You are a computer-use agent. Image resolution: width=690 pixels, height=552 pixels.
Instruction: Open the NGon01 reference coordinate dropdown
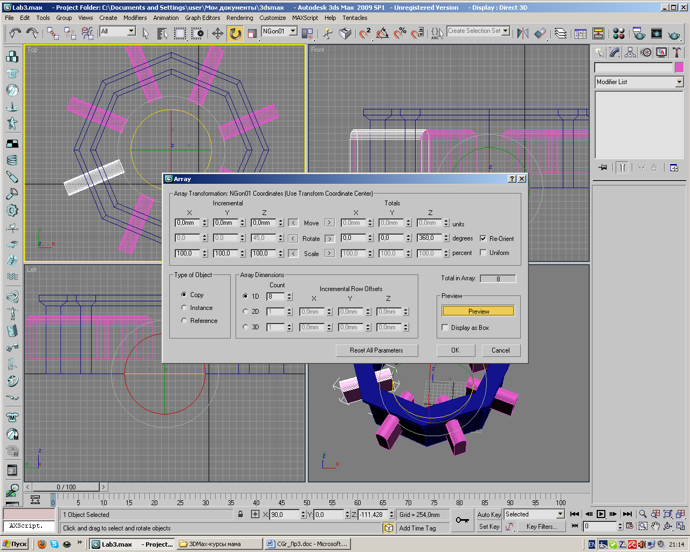(x=293, y=31)
